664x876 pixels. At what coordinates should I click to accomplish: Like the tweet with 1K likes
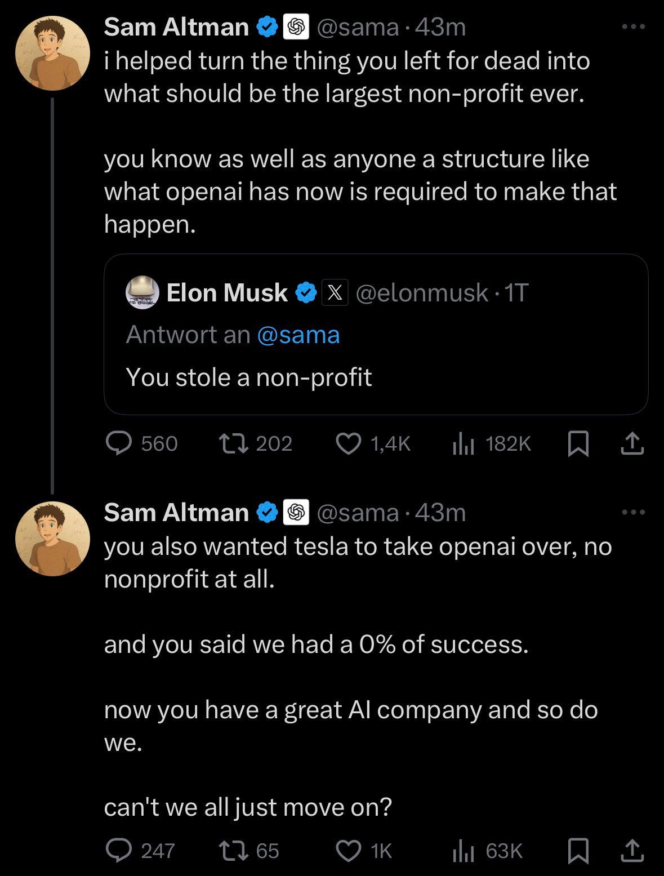point(349,851)
